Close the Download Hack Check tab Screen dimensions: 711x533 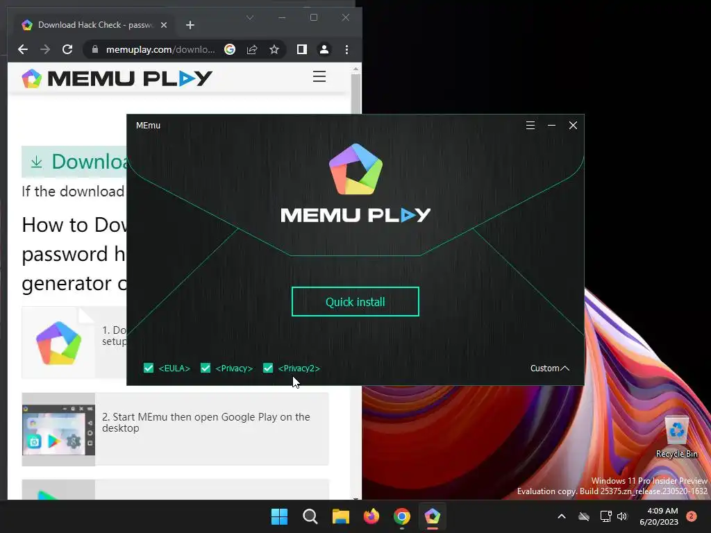coord(164,25)
